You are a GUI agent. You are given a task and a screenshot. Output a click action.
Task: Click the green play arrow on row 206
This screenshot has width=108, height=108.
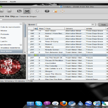pyautogui.click(x=36, y=55)
